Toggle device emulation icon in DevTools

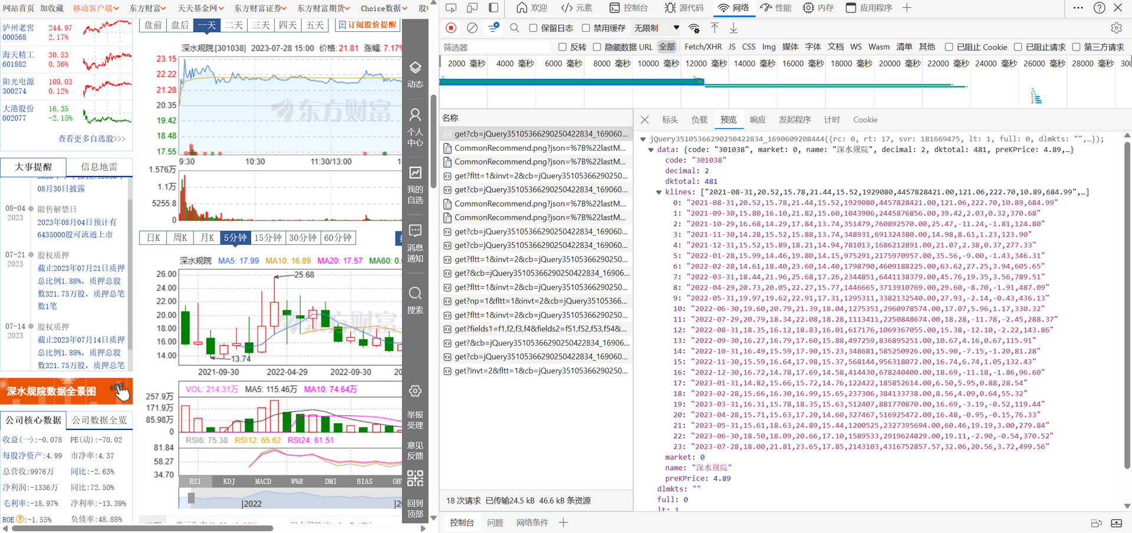click(472, 8)
